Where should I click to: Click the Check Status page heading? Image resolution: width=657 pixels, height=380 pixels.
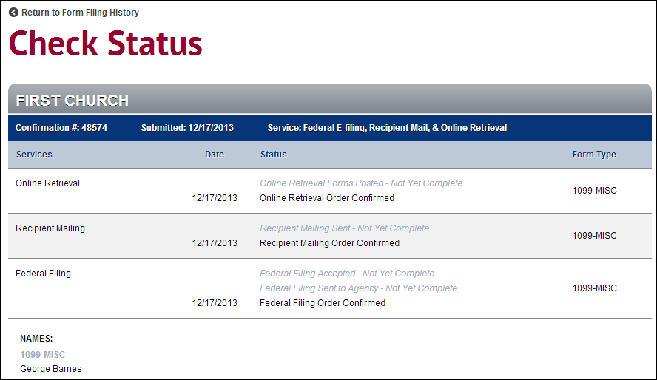tap(105, 44)
